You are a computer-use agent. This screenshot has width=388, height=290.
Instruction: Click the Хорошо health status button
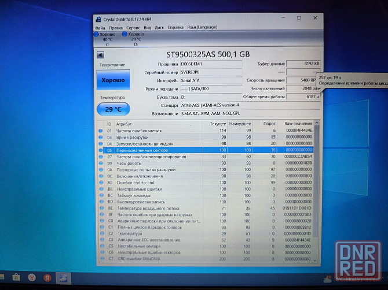[x=114, y=80]
